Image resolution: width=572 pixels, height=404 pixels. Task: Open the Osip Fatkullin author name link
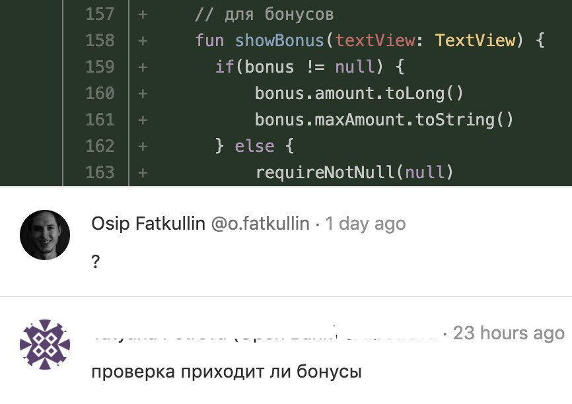point(148,224)
